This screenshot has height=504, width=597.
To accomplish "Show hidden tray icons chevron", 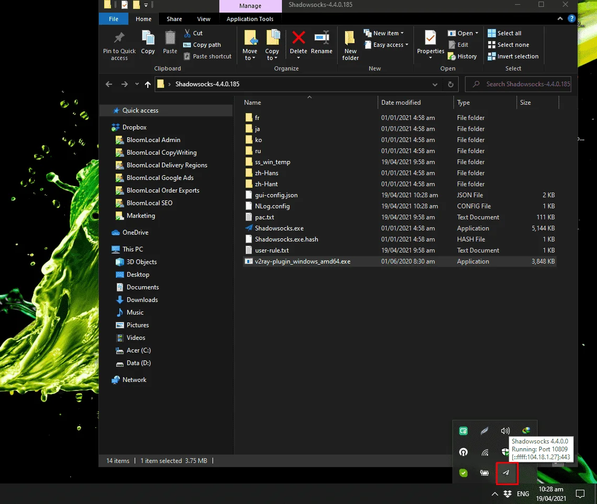I will pos(494,493).
